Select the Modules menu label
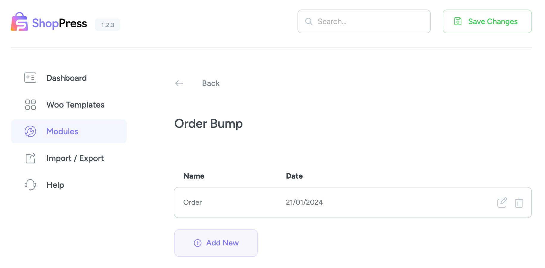 (62, 132)
